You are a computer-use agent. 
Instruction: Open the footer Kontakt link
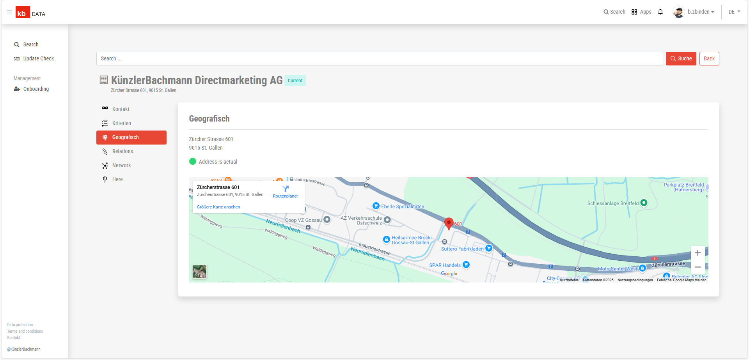(x=14, y=337)
